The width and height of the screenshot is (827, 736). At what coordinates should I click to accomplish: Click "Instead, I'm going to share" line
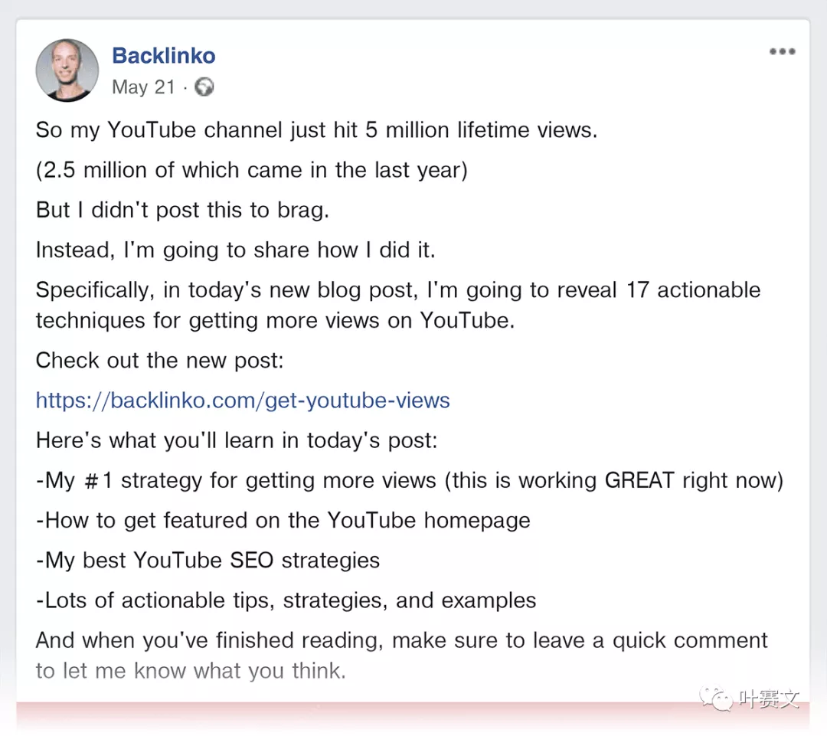(x=235, y=250)
